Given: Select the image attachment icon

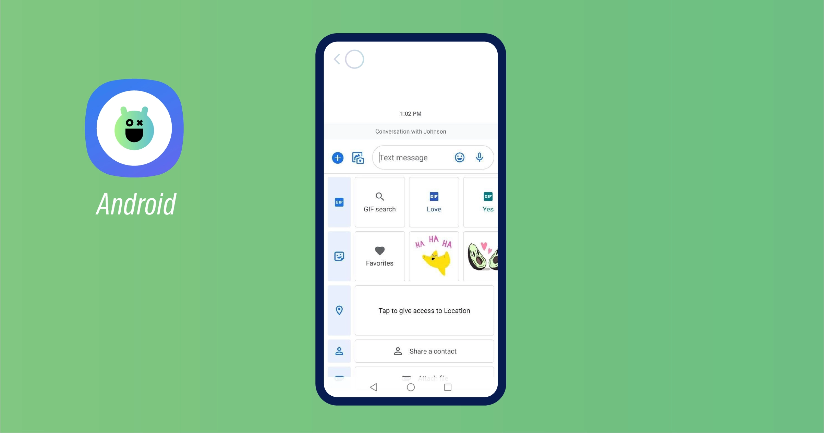Looking at the screenshot, I should (359, 157).
